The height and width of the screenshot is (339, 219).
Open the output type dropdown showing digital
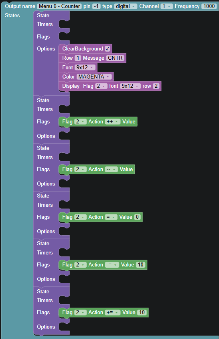(x=126, y=6)
